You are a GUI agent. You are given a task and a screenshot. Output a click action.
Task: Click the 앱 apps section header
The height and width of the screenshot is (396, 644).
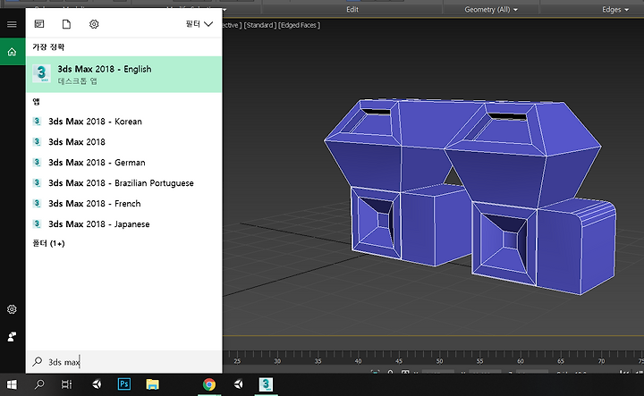36,101
